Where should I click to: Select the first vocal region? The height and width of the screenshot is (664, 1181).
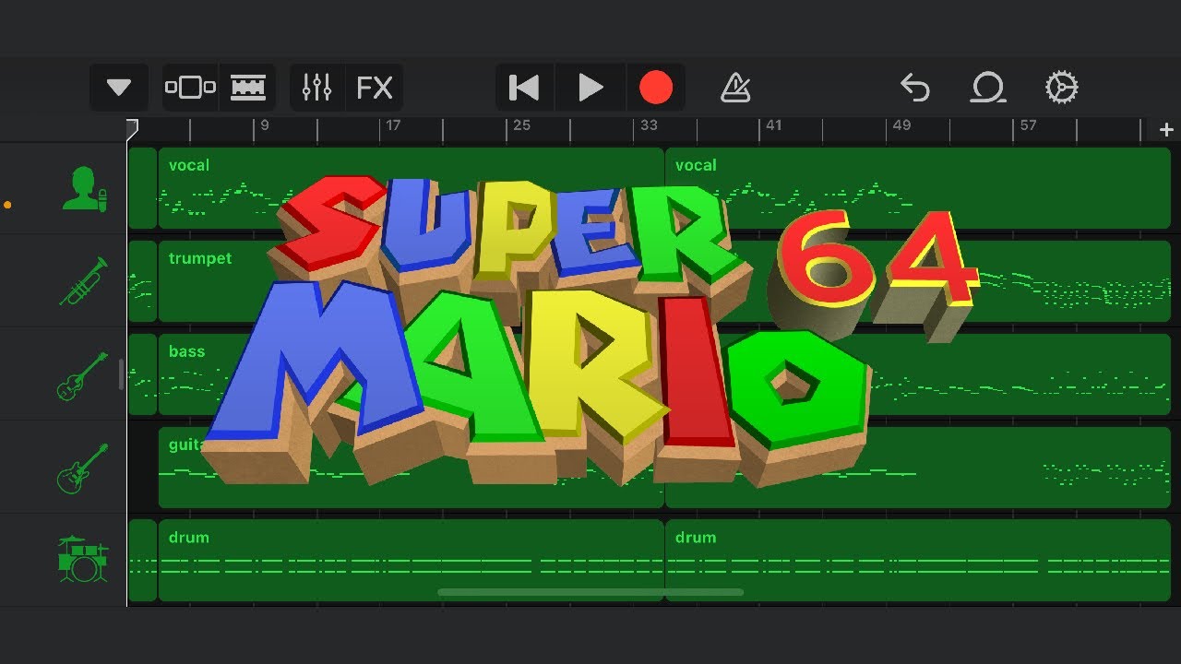[412, 188]
